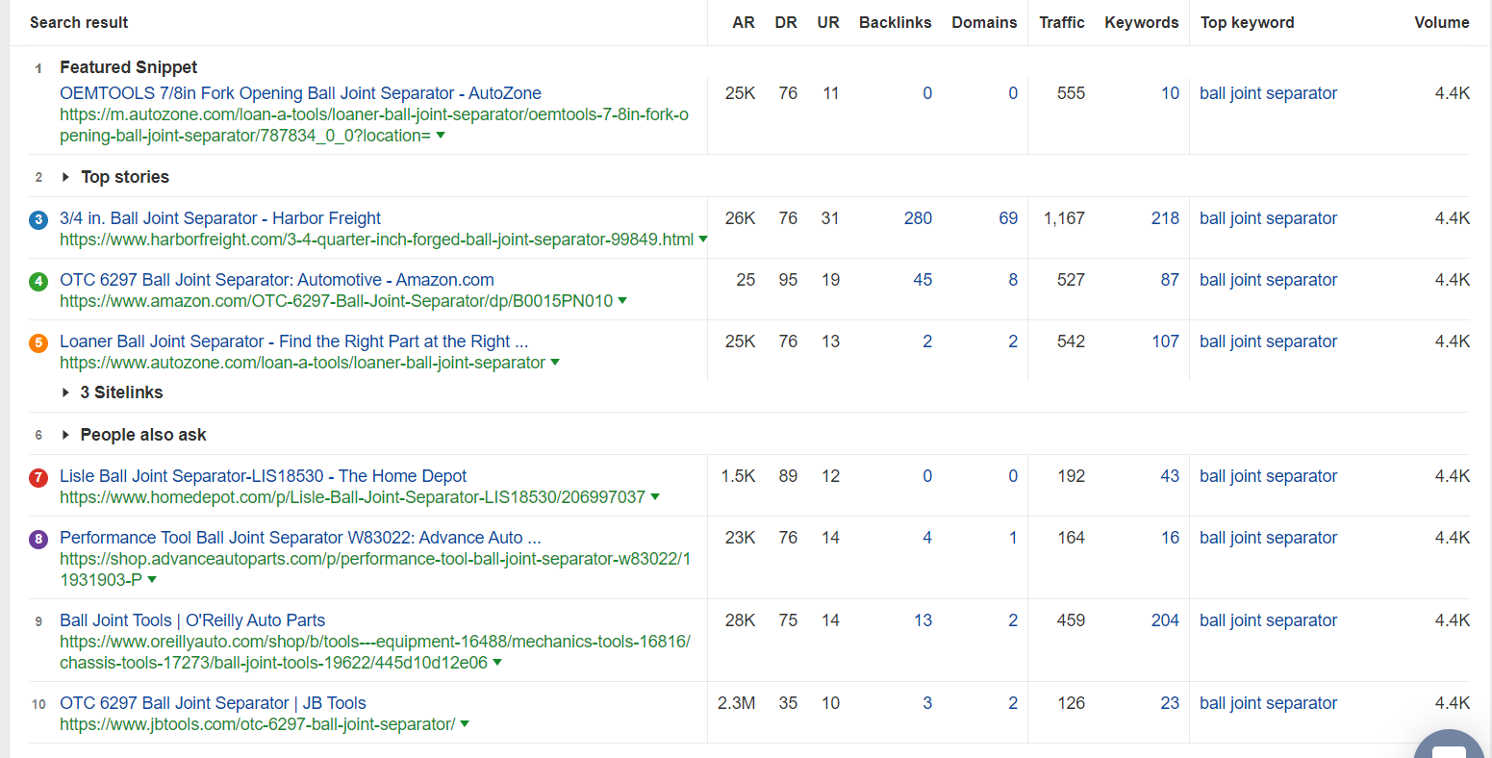The height and width of the screenshot is (758, 1492).
Task: Open dropdown after homedepot.com URL
Action: click(655, 497)
